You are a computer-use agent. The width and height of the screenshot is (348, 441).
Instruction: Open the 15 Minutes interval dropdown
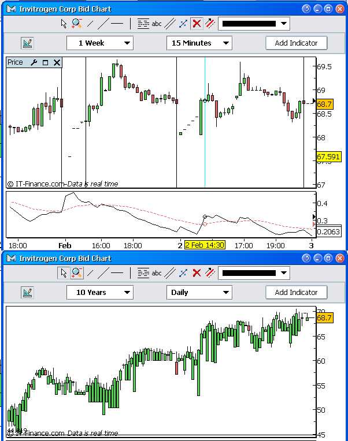click(199, 43)
